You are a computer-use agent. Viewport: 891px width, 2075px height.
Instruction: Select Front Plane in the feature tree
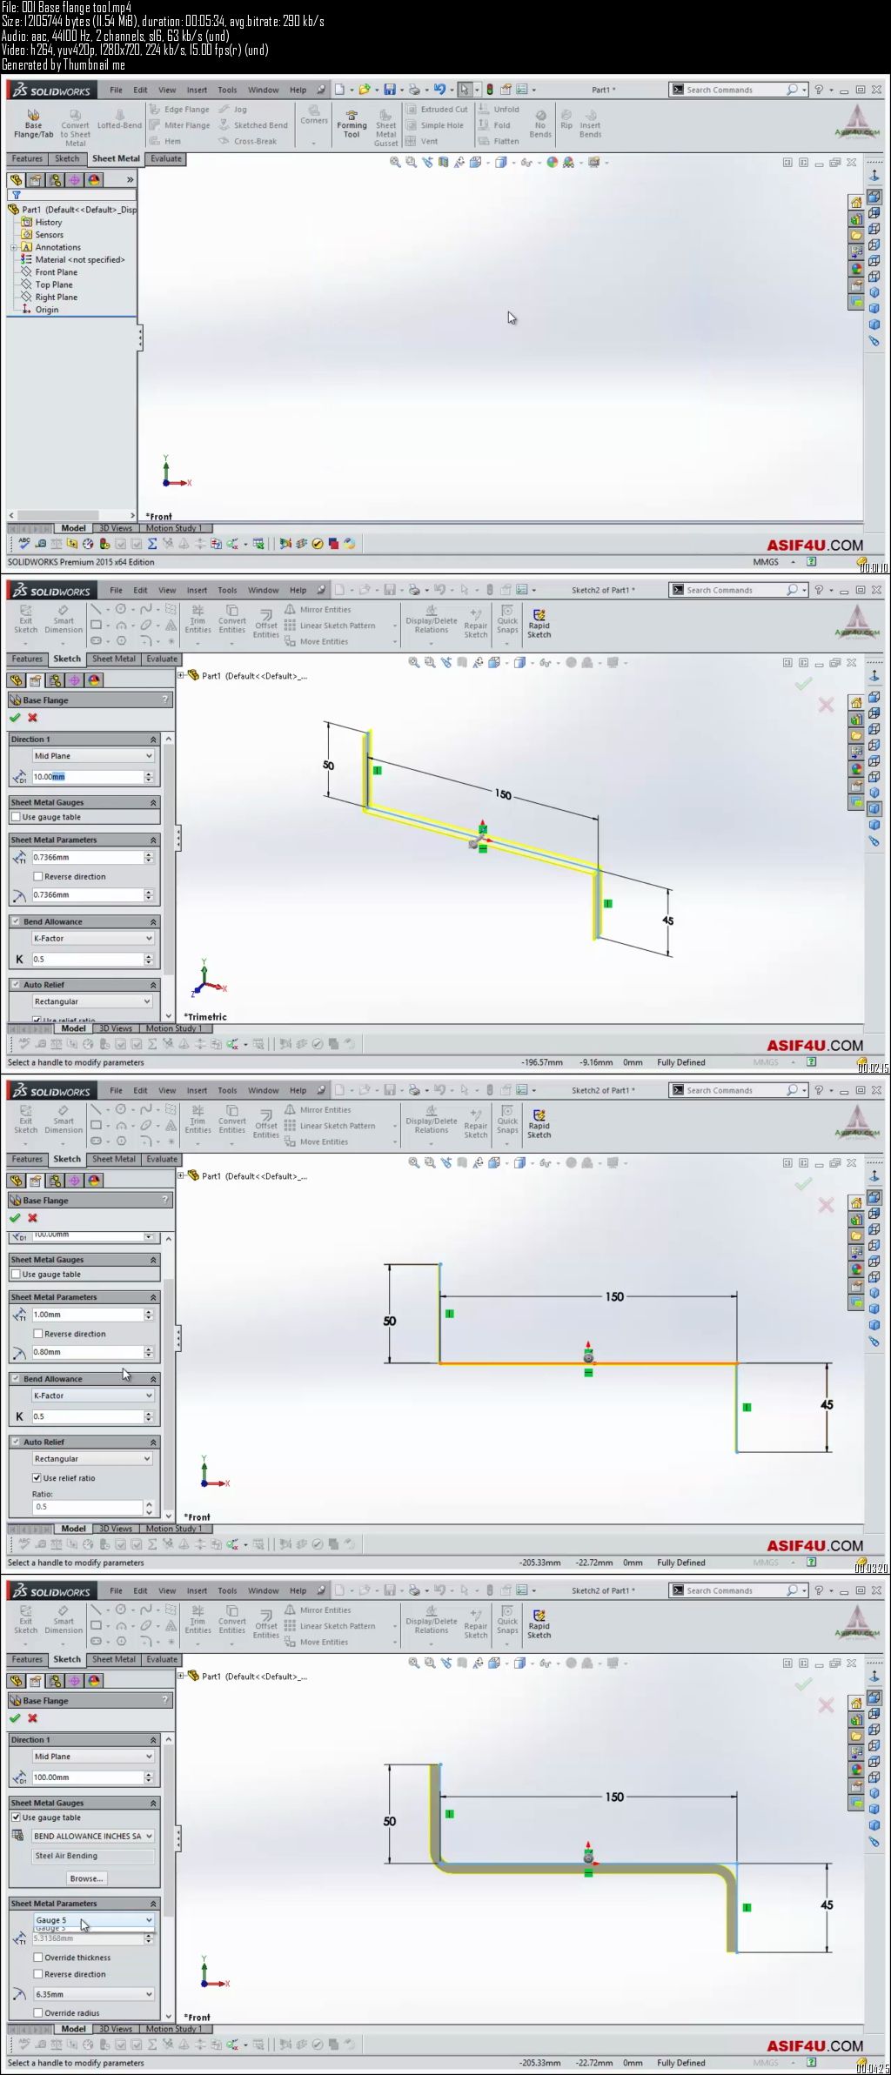(56, 272)
